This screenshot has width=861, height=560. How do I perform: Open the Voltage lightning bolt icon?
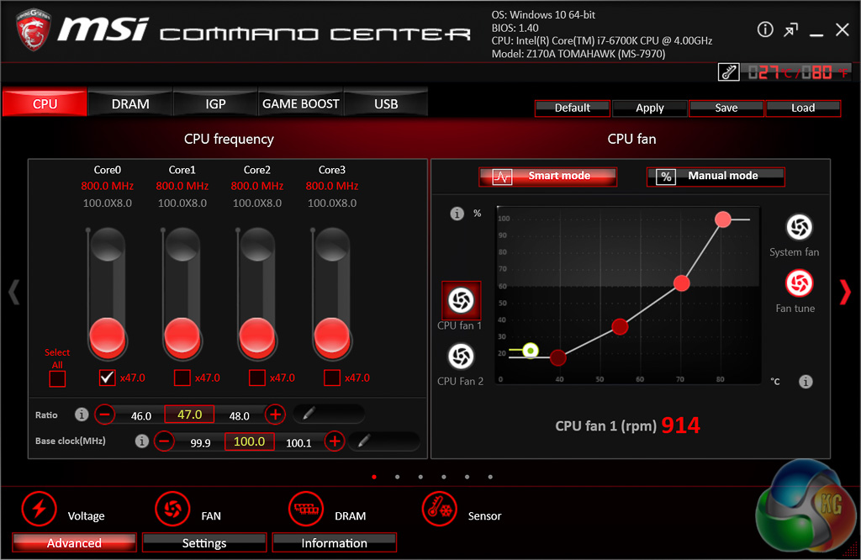[39, 509]
